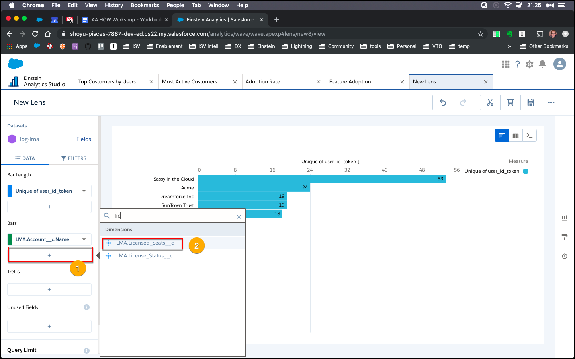The image size is (575, 359).
Task: Add a grouping under Bars
Action: [49, 255]
